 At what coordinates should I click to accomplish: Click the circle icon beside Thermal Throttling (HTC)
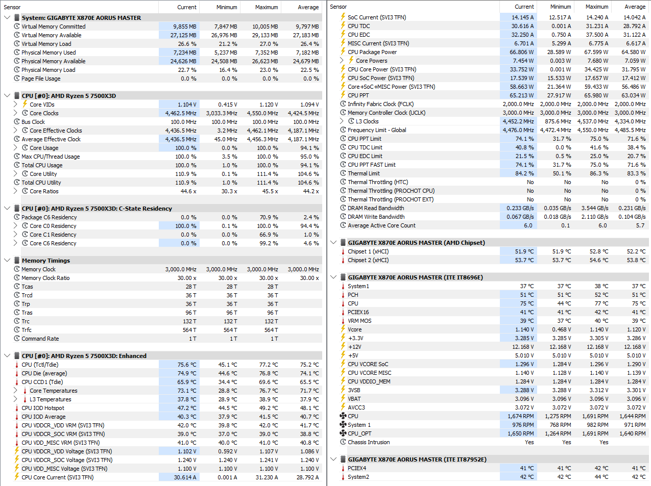343,182
